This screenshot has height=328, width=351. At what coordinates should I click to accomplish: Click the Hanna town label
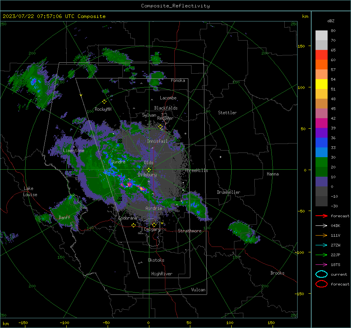click(x=273, y=174)
